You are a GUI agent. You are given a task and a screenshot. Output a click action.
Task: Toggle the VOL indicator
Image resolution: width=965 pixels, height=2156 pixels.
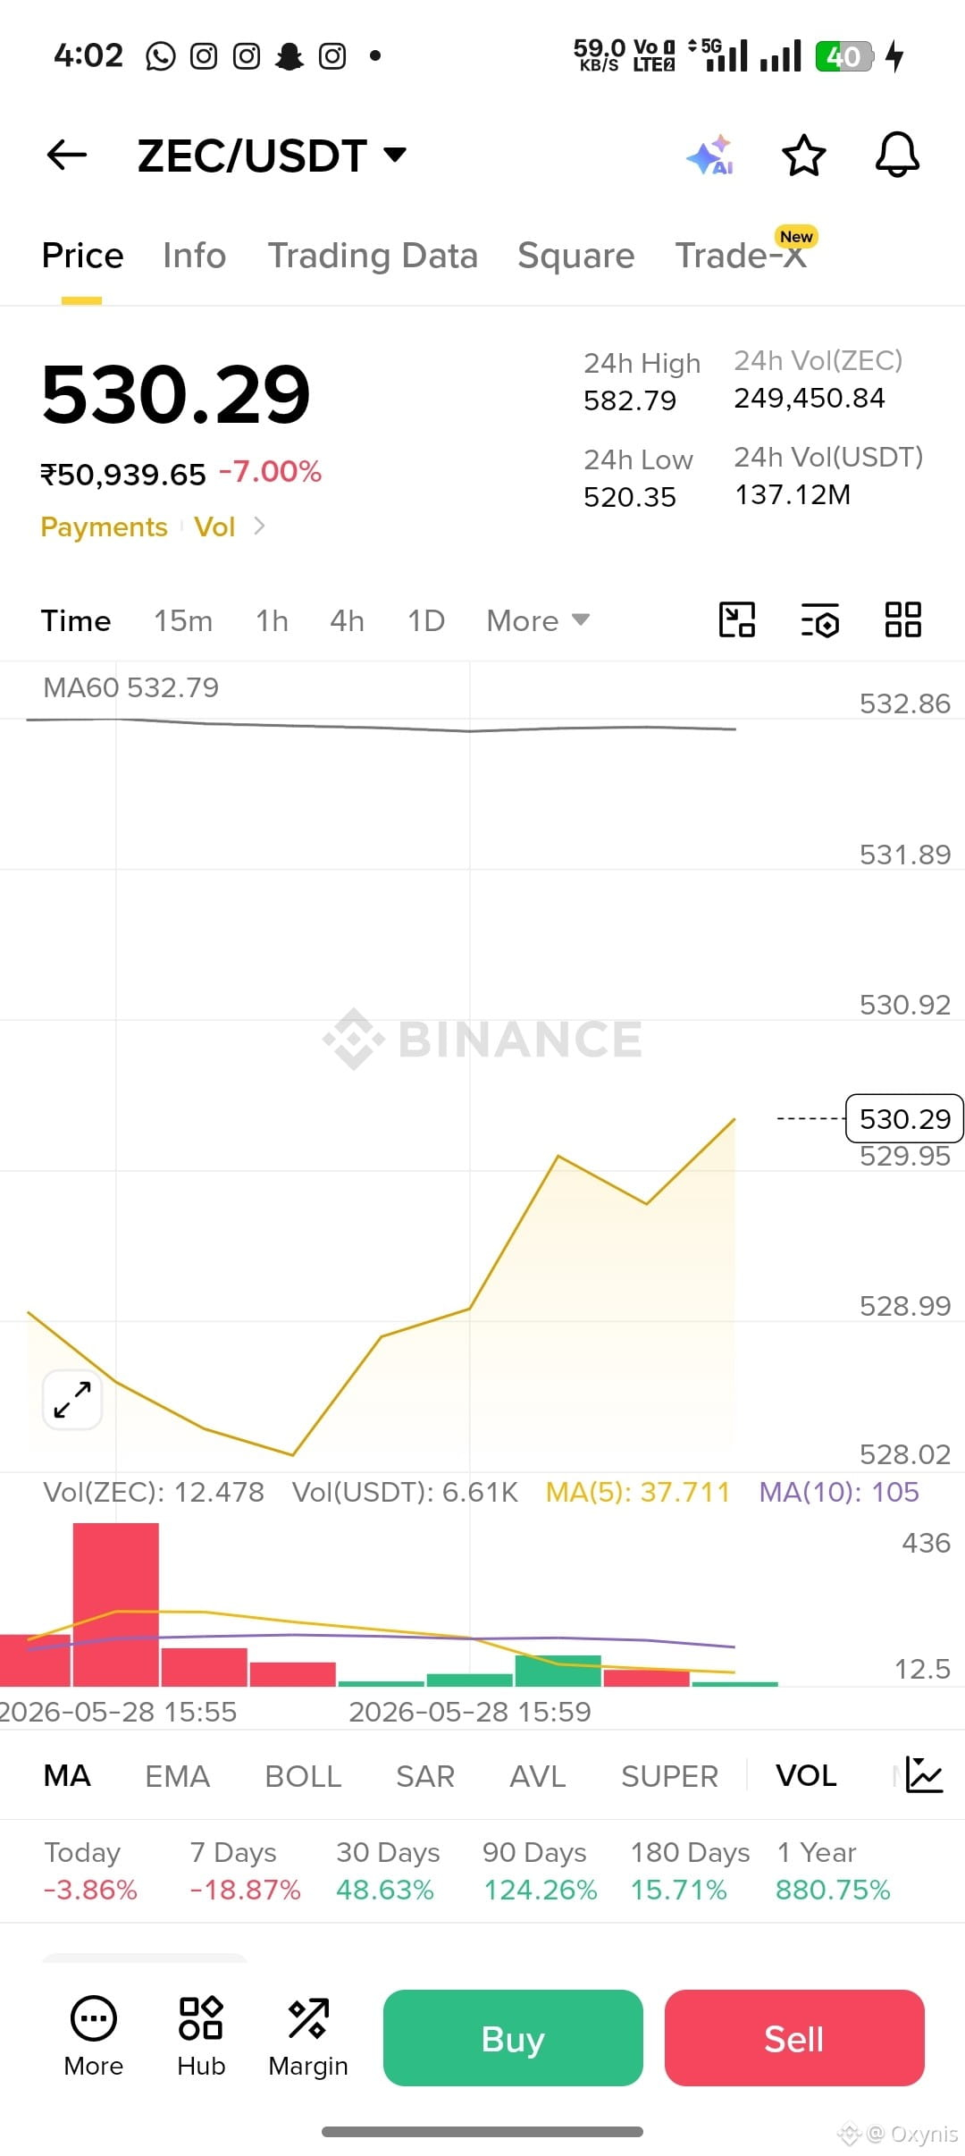[x=806, y=1775]
